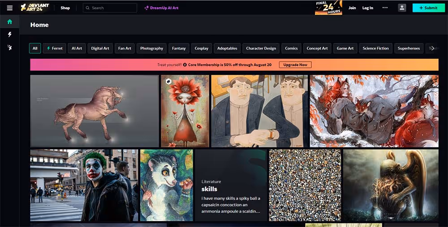Click the Core badge on flower artwork

(x=168, y=81)
